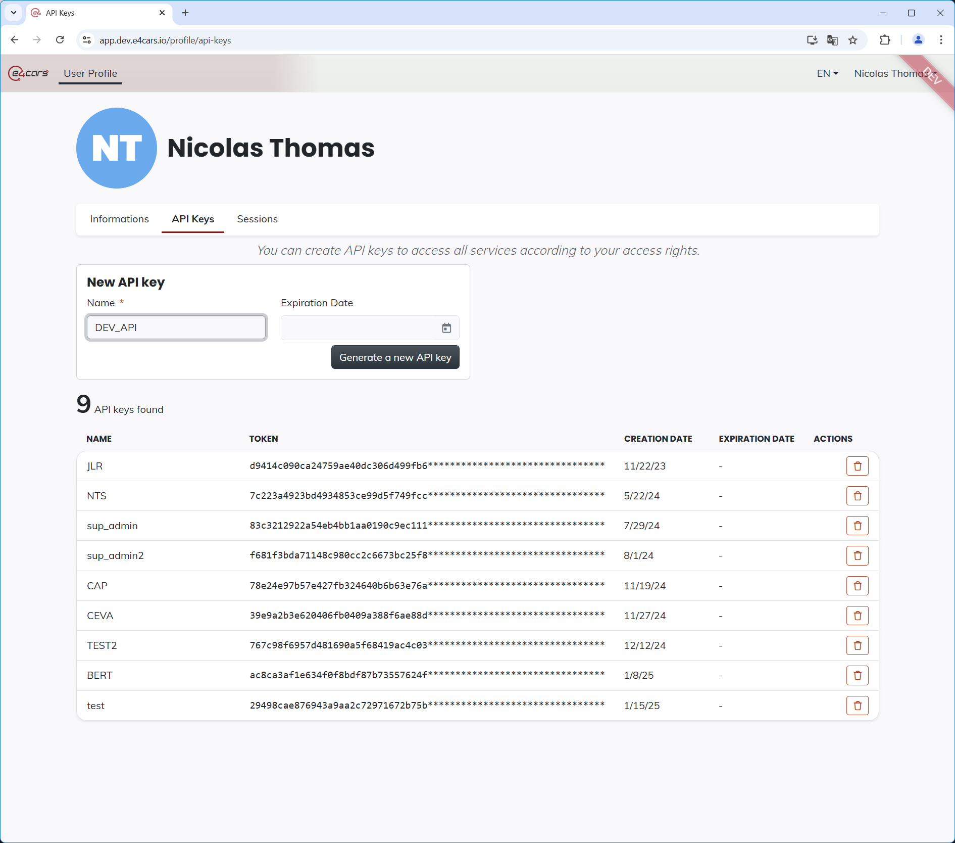The height and width of the screenshot is (843, 955).
Task: Open the expiration date calendar picker
Action: [x=446, y=328]
